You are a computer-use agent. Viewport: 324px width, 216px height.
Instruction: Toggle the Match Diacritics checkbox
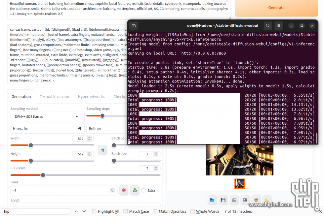pos(155,211)
